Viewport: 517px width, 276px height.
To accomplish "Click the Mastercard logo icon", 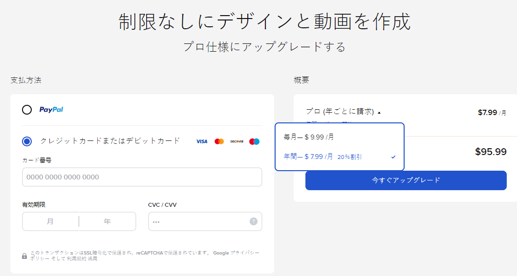I will coord(219,141).
